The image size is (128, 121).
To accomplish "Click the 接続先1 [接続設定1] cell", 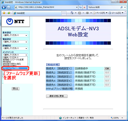I will (60, 69).
